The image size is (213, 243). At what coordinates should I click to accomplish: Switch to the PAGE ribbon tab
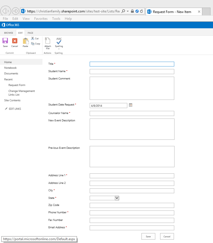pyautogui.click(x=30, y=33)
